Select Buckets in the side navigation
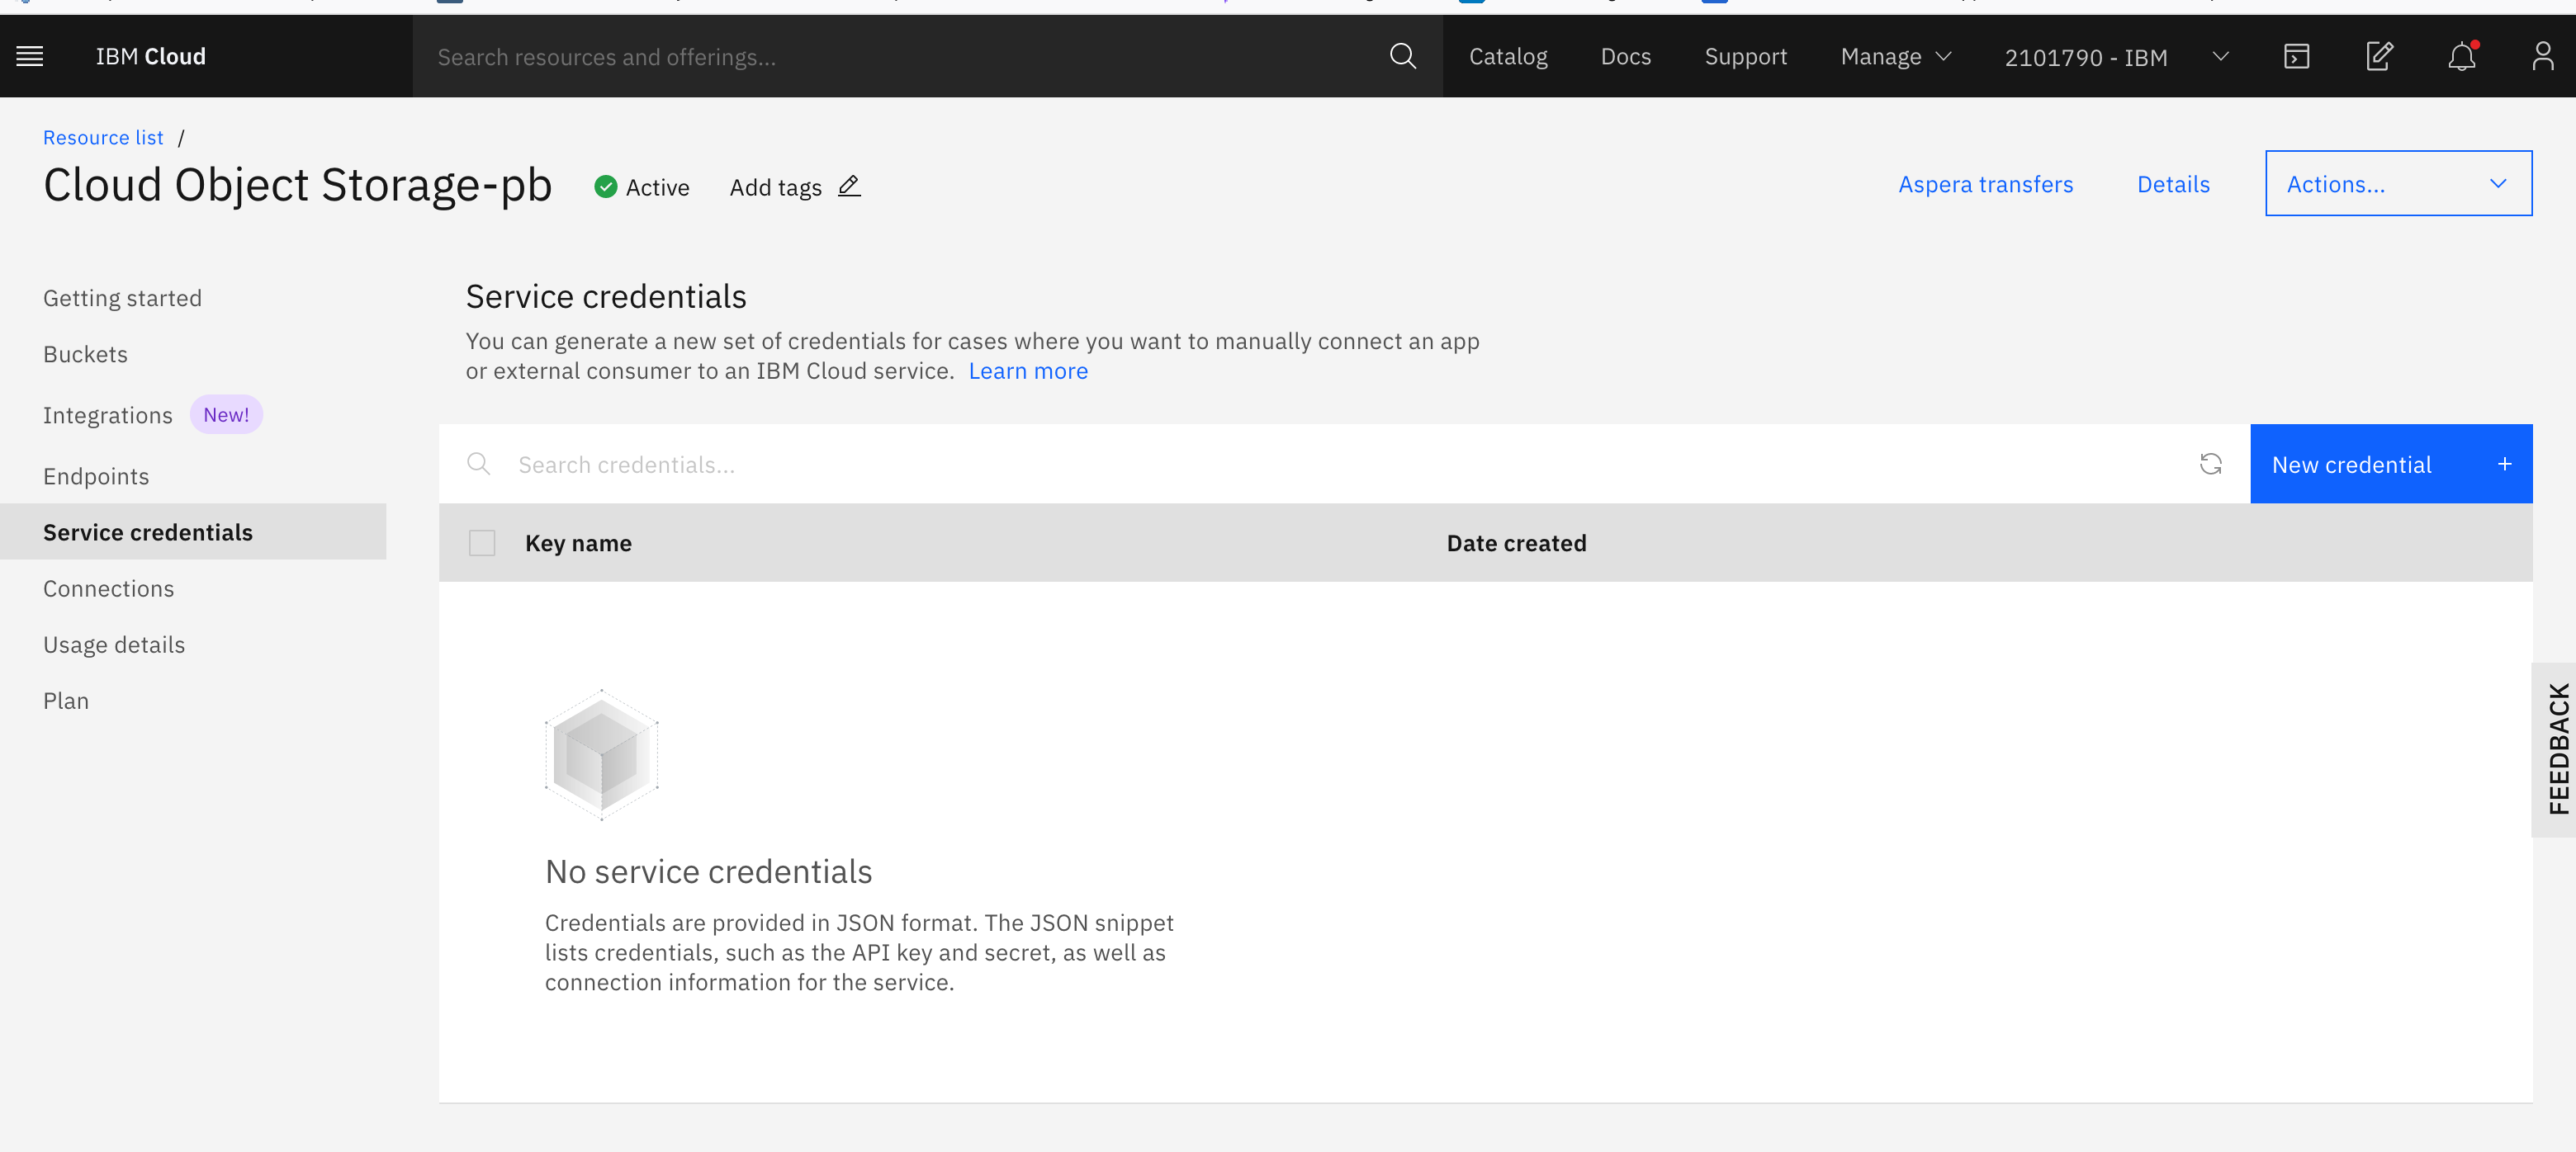Viewport: 2576px width, 1152px height. [x=85, y=355]
